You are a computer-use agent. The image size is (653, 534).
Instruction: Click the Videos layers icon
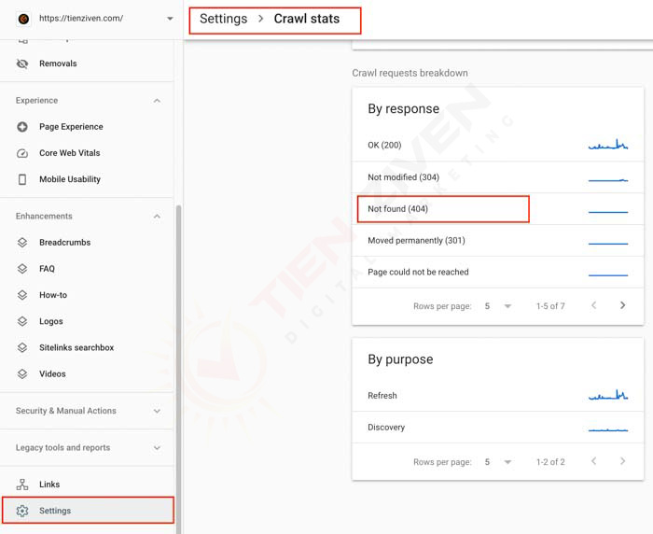pyautogui.click(x=22, y=373)
